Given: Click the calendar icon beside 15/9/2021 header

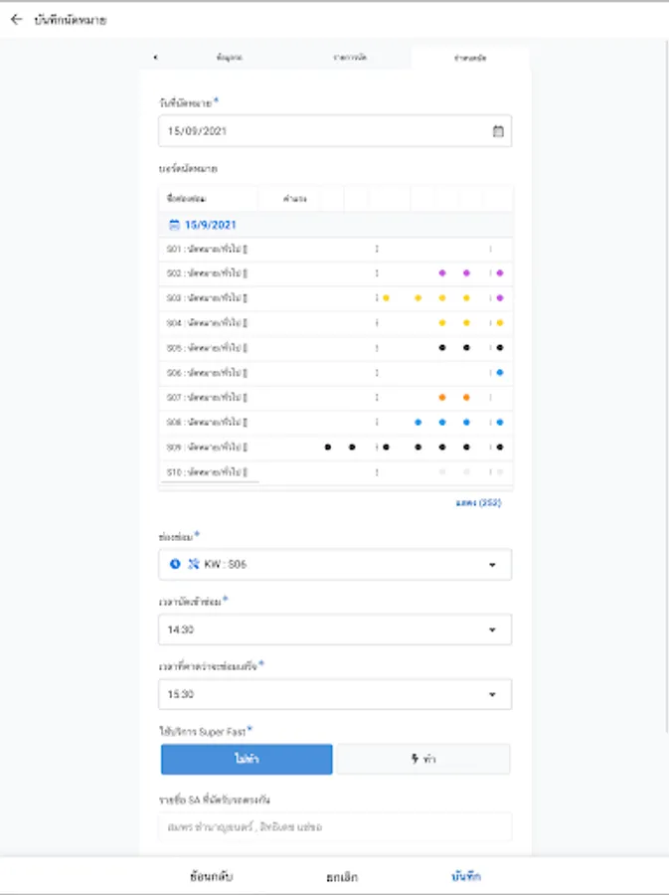Looking at the screenshot, I should (174, 226).
